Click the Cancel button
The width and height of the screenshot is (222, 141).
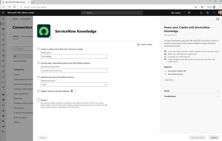tap(214, 138)
